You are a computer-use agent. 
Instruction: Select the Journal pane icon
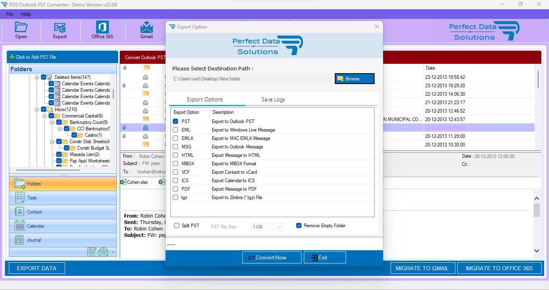coord(20,240)
